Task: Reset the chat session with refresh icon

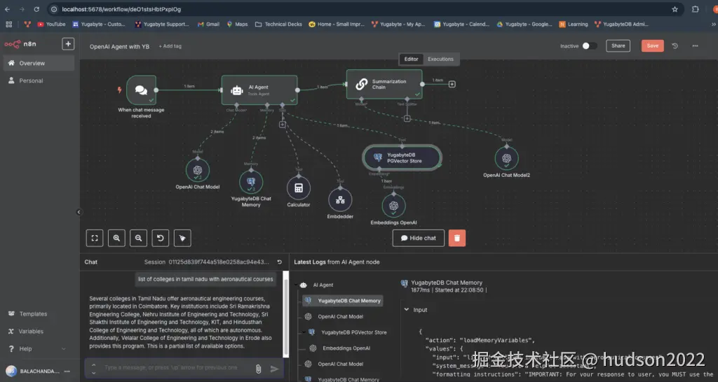Action: pyautogui.click(x=279, y=262)
